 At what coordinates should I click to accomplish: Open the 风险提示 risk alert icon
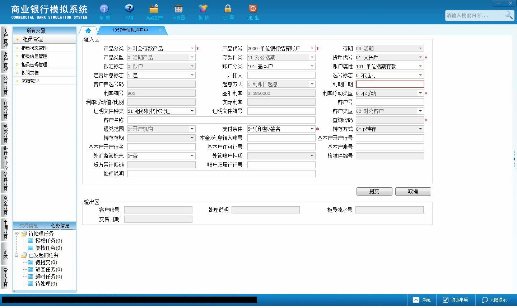[x=485, y=300]
